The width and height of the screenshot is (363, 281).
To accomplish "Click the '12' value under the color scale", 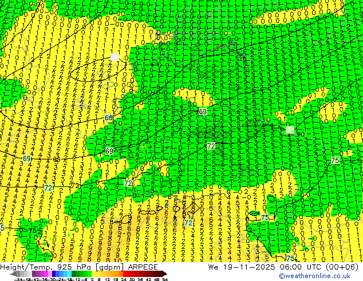I will [108, 279].
